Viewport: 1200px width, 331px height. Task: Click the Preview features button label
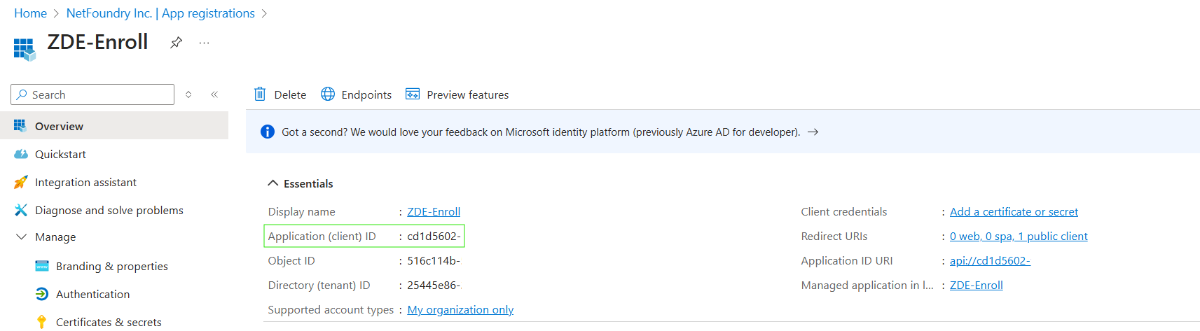[x=468, y=94]
